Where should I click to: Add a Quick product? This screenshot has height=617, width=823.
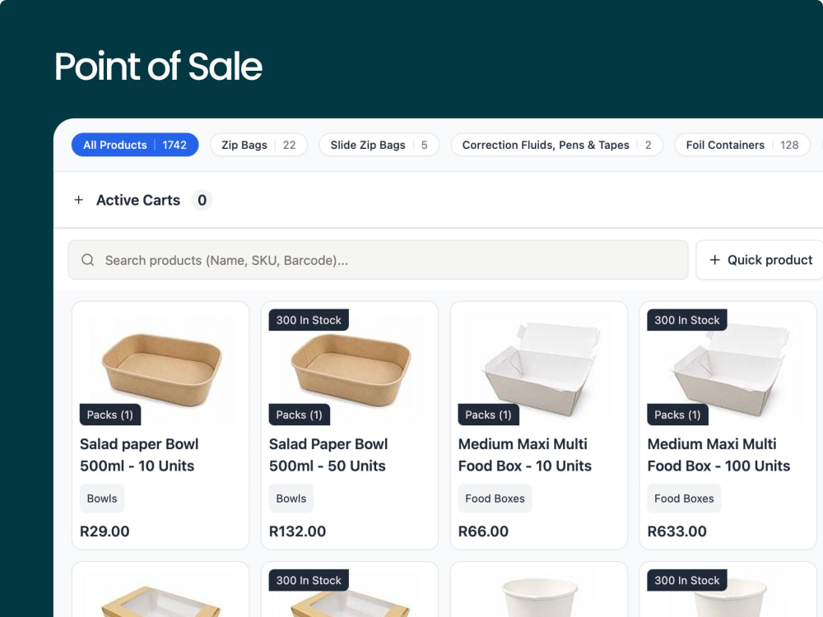[760, 260]
